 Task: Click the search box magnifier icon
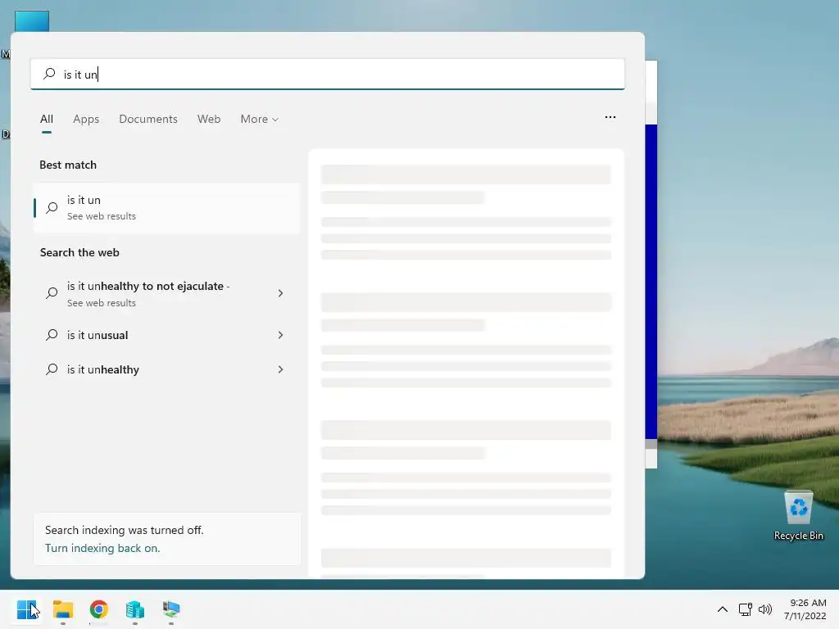tap(49, 74)
